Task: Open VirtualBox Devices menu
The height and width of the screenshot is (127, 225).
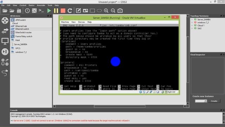Action: [81, 22]
